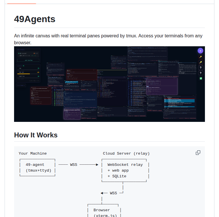The height and width of the screenshot is (217, 219).
Task: Click the '(xterm.js)' diagram text
Action: 105,215
